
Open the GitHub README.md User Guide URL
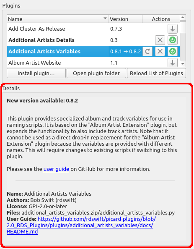[x=81, y=225]
